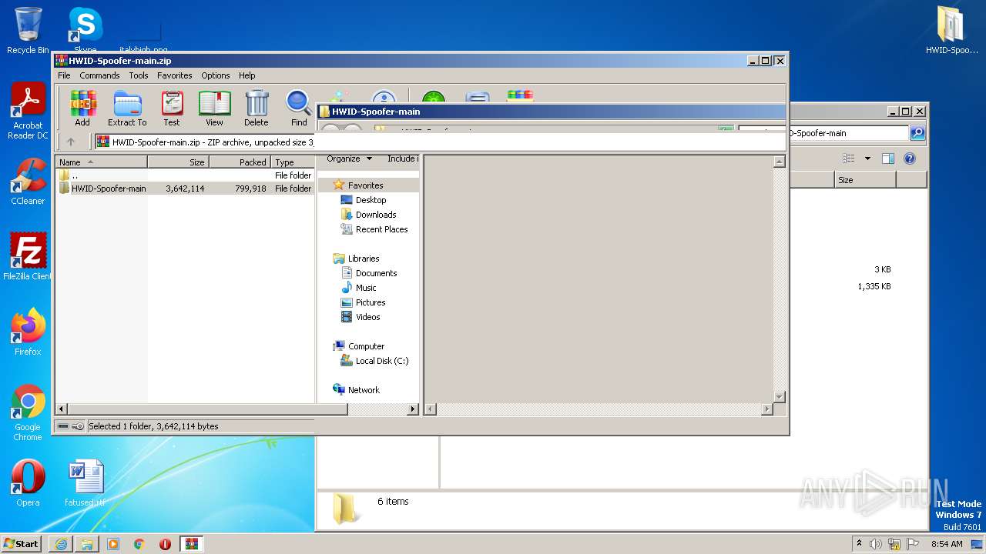
Task: Click the Extract To toolbar icon
Action: (x=127, y=108)
